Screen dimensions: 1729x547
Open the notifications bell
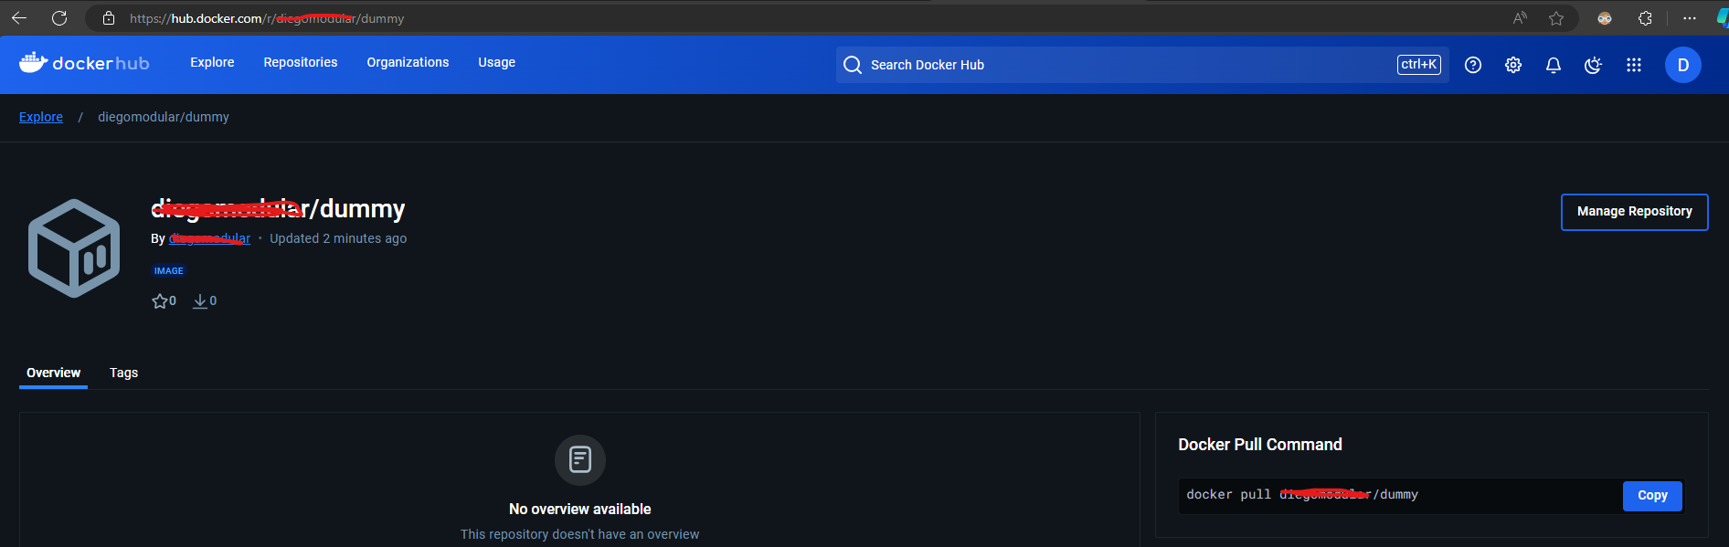pyautogui.click(x=1553, y=65)
